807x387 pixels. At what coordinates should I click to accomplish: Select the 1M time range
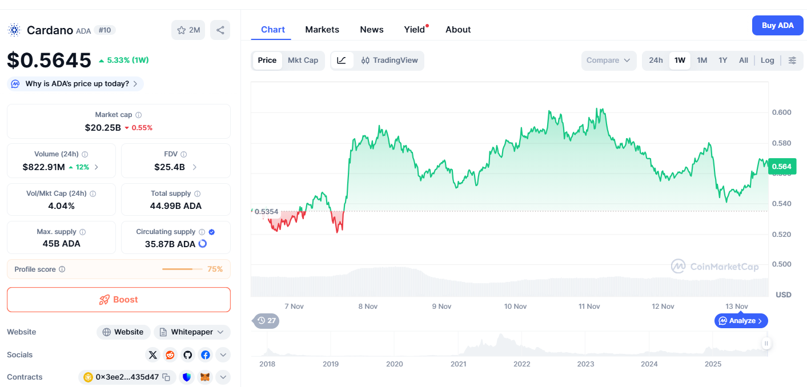pyautogui.click(x=702, y=61)
